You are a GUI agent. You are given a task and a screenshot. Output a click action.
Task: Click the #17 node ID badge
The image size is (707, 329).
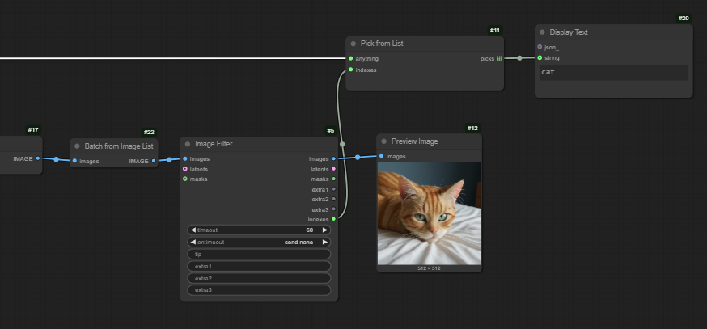click(x=33, y=130)
